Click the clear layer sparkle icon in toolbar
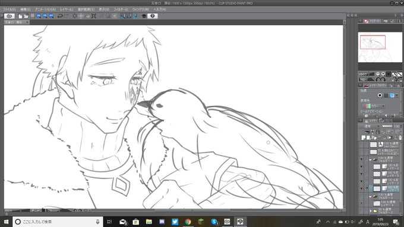 click(75, 16)
